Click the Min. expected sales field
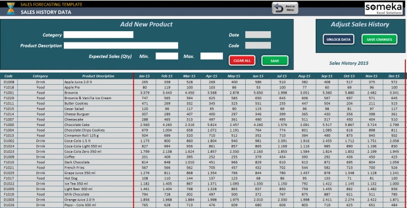Image resolution: width=407 pixels, height=208 pixels. pyautogui.click(x=167, y=56)
